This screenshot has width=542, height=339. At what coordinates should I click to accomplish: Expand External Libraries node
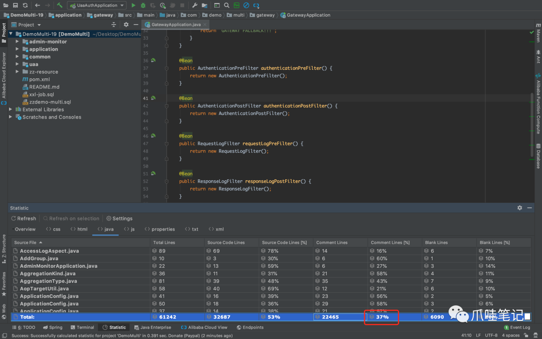coord(11,109)
